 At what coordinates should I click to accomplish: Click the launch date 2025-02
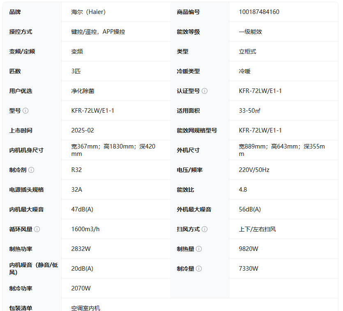(x=83, y=130)
